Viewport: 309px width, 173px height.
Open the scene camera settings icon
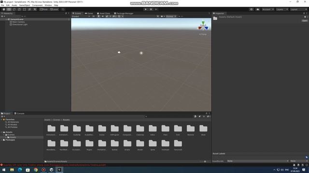pyautogui.click(x=162, y=16)
